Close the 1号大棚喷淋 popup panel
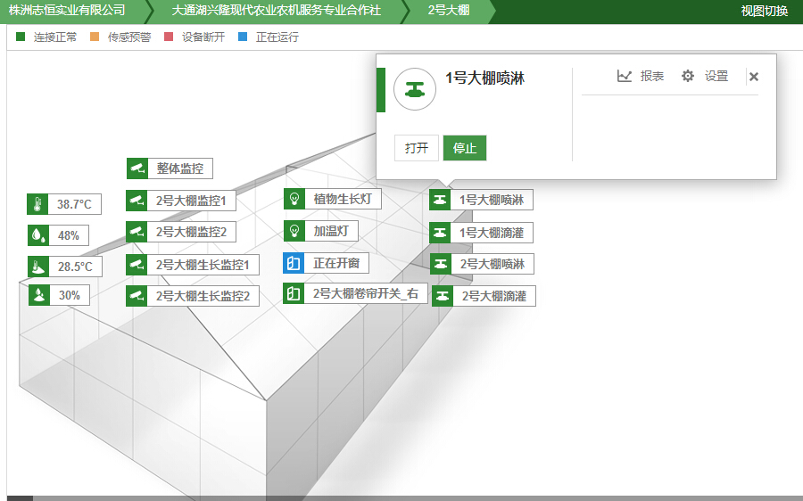Viewport: 803px width, 501px height. click(754, 77)
